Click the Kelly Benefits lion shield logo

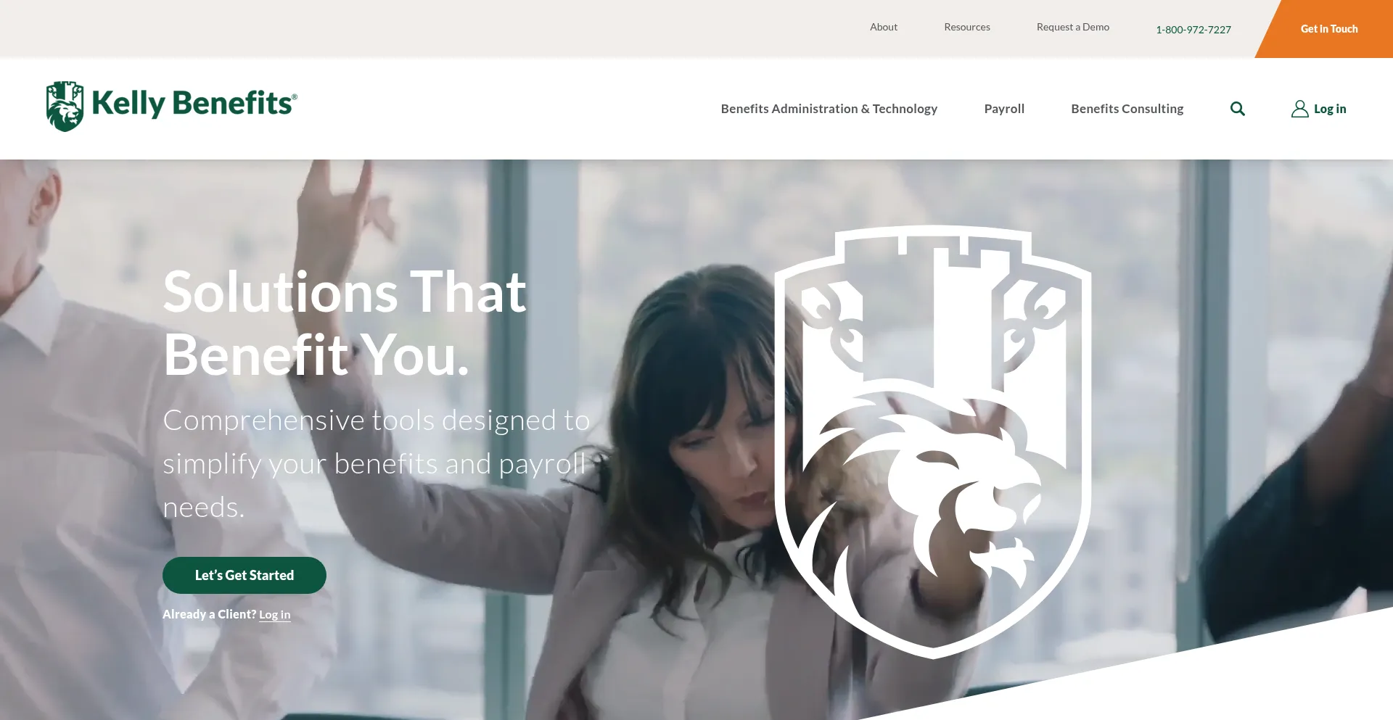[x=65, y=106]
